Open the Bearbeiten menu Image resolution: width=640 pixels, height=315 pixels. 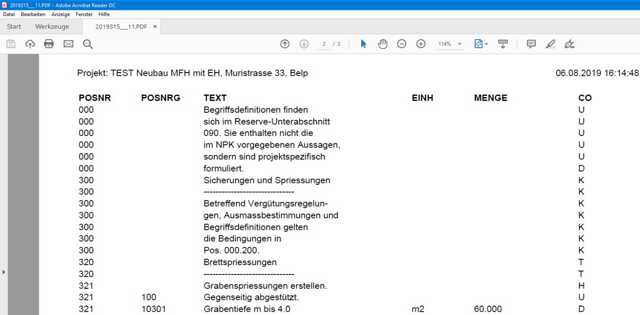coord(33,14)
